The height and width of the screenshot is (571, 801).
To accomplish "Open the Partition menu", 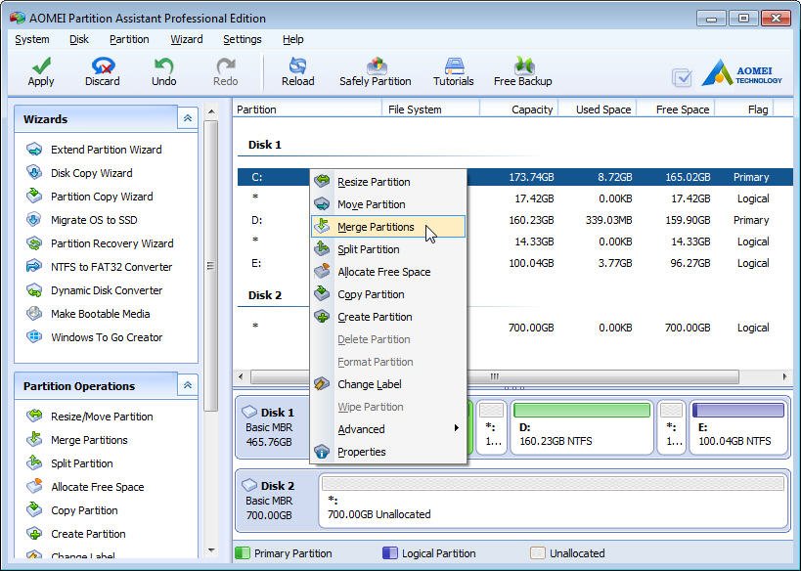I will coord(129,39).
